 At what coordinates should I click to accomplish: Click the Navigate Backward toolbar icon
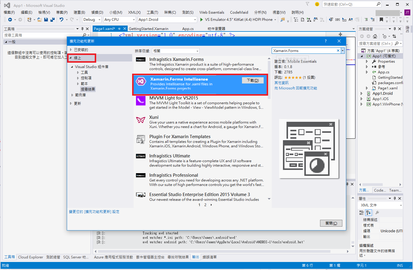pos(10,20)
